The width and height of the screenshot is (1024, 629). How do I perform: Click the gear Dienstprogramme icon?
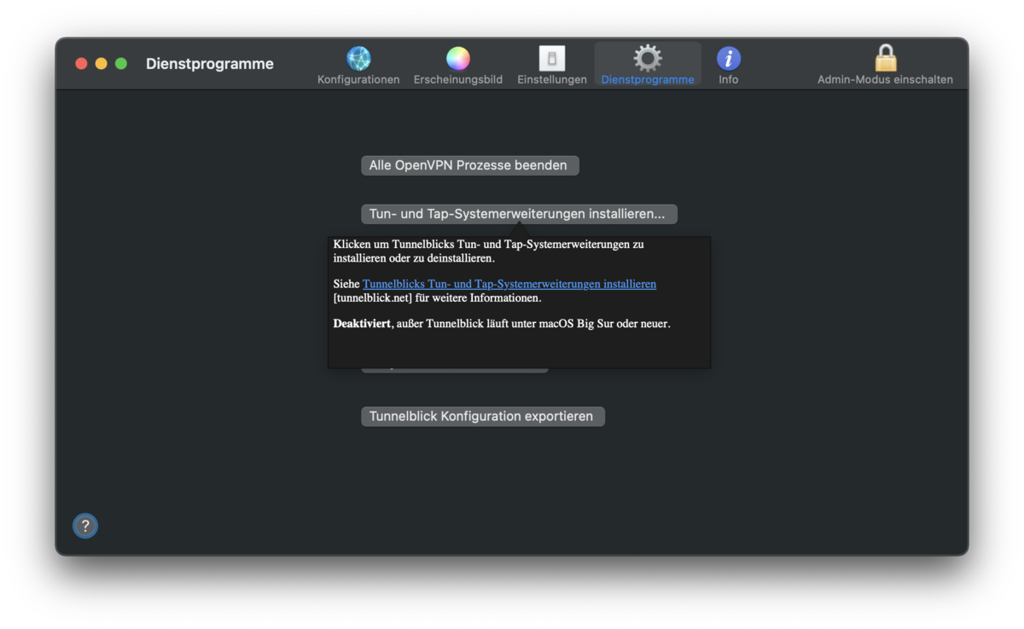pyautogui.click(x=647, y=58)
